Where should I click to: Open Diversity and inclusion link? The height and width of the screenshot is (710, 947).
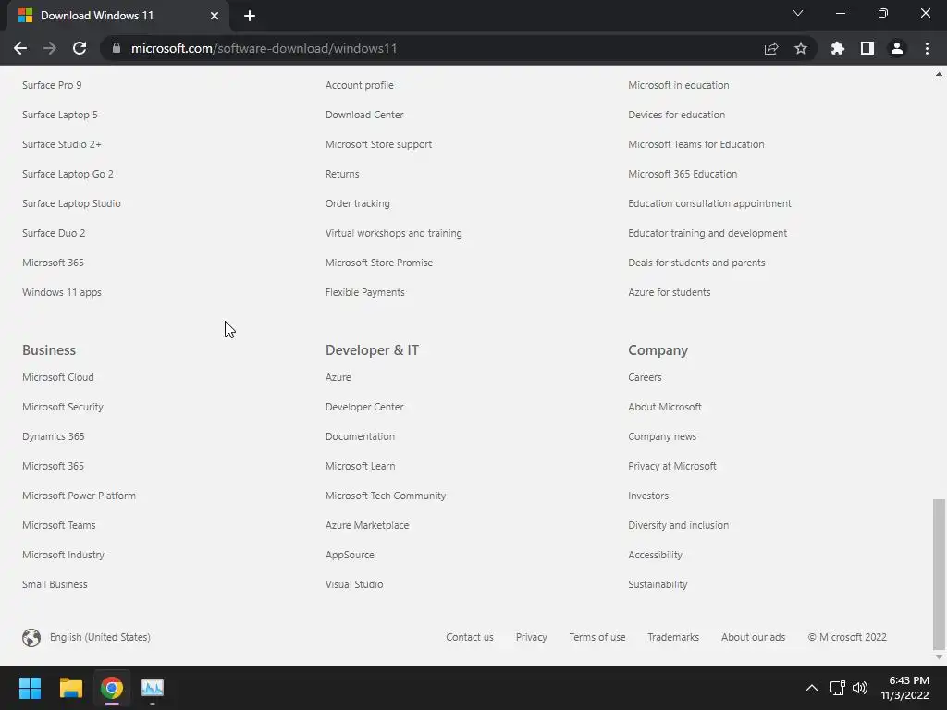[x=678, y=525]
